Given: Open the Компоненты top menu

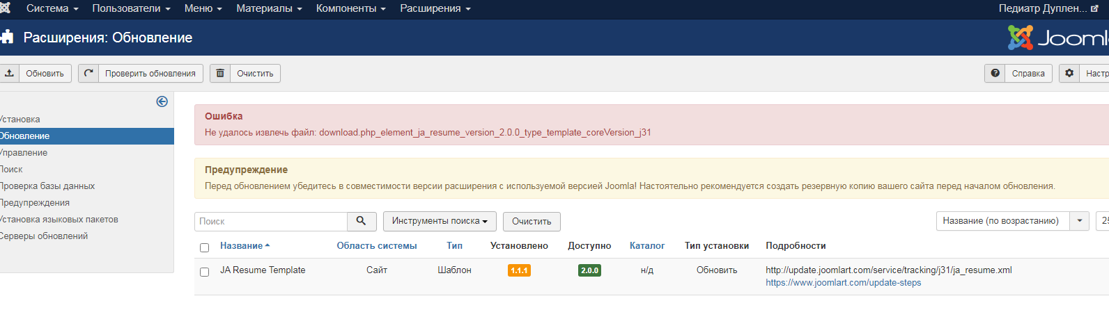Looking at the screenshot, I should click(x=350, y=8).
